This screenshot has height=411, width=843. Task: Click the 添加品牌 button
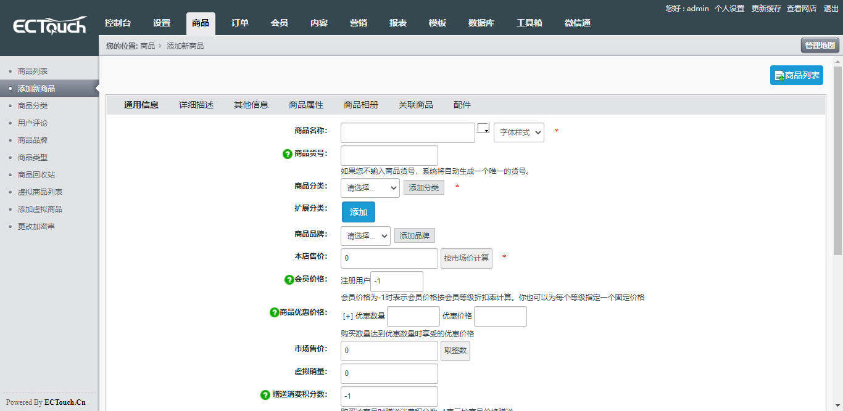[x=415, y=235]
